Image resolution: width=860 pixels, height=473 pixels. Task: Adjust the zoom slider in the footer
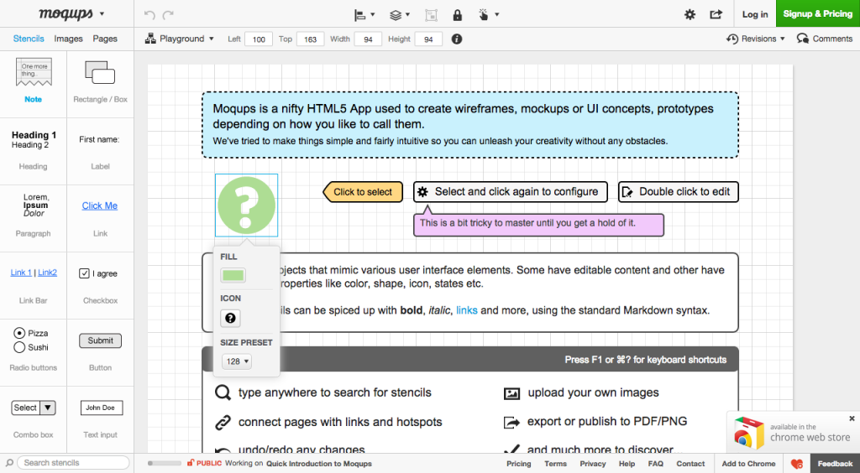click(164, 463)
